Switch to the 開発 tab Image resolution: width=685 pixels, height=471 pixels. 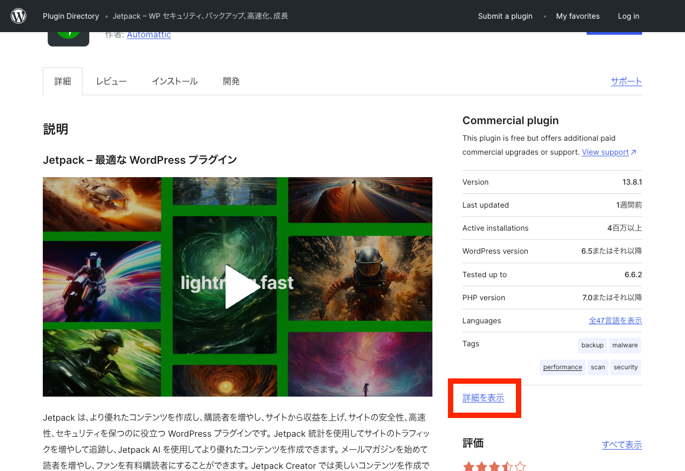[231, 81]
